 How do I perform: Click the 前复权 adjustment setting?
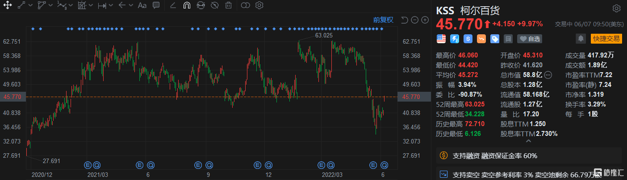[383, 20]
